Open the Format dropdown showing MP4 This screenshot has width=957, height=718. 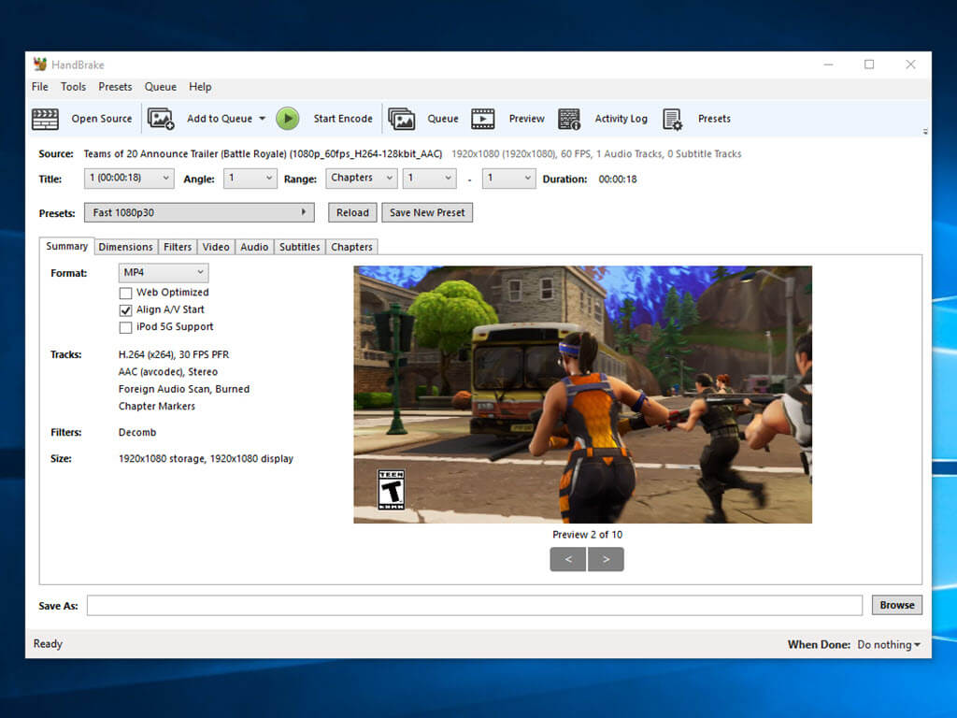(163, 272)
